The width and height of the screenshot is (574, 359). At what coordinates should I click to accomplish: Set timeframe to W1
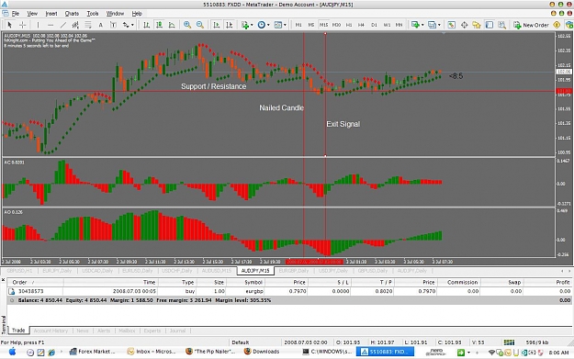[387, 25]
